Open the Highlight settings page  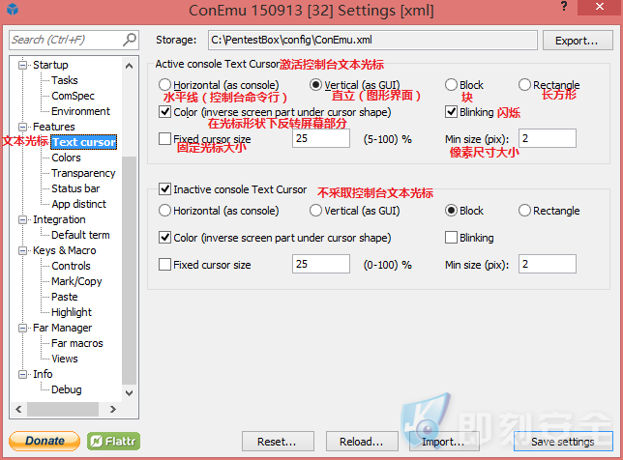tap(72, 312)
